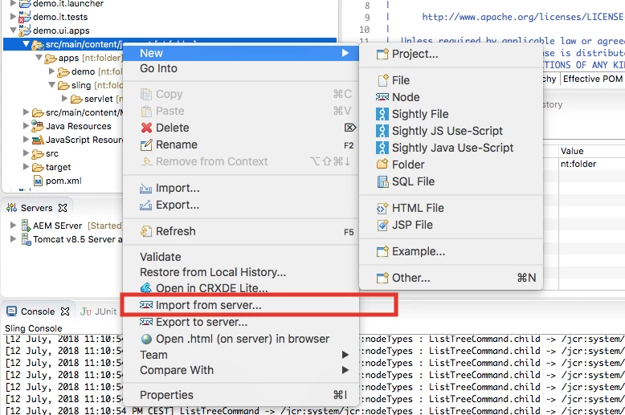625x415 pixels.
Task: Refresh the selected folder
Action: pyautogui.click(x=241, y=231)
